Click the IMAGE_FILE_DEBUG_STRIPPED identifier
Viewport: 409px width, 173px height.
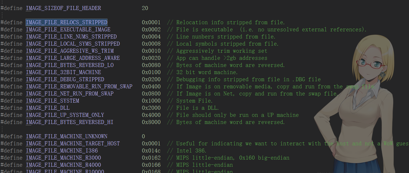click(65, 80)
